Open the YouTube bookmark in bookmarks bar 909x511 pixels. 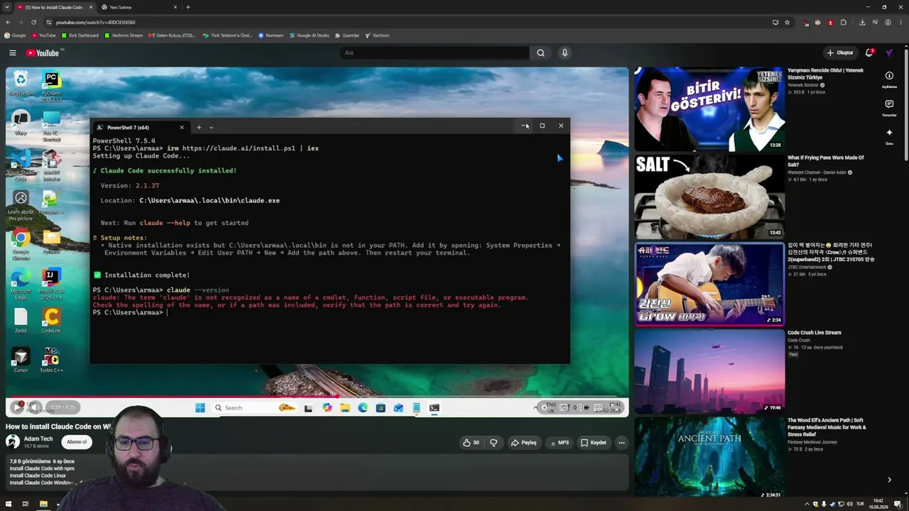[44, 35]
